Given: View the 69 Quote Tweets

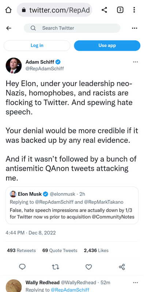Looking at the screenshot, I should 60,250.
